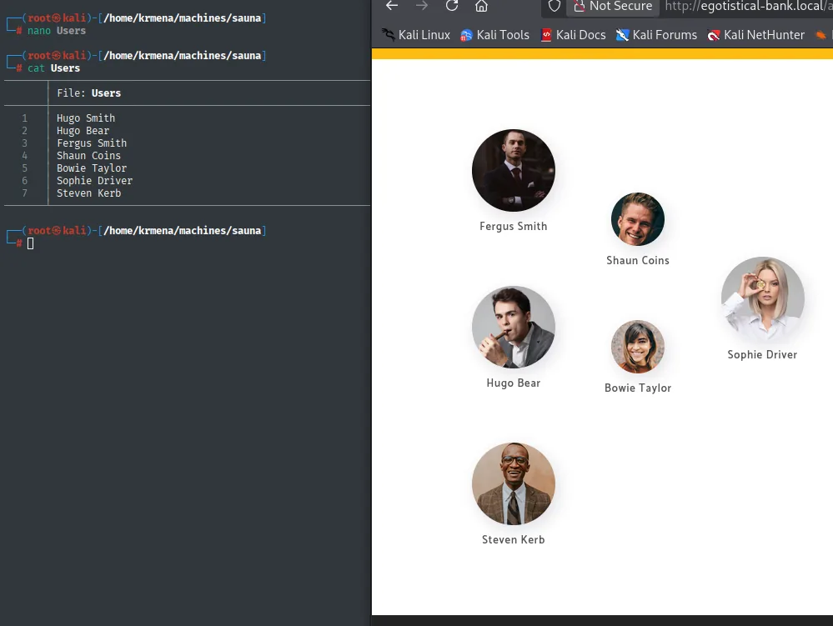Open the Kali NetHunter bookmark

coord(756,35)
